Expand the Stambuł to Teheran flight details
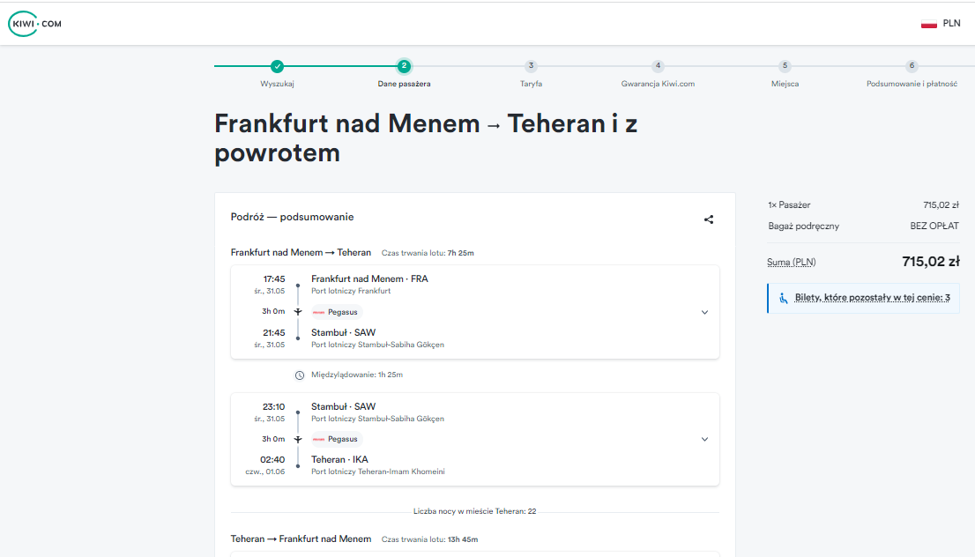975x557 pixels. 704,439
